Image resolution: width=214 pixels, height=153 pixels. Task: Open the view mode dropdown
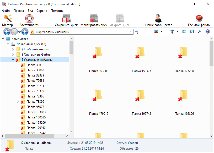tap(158, 32)
